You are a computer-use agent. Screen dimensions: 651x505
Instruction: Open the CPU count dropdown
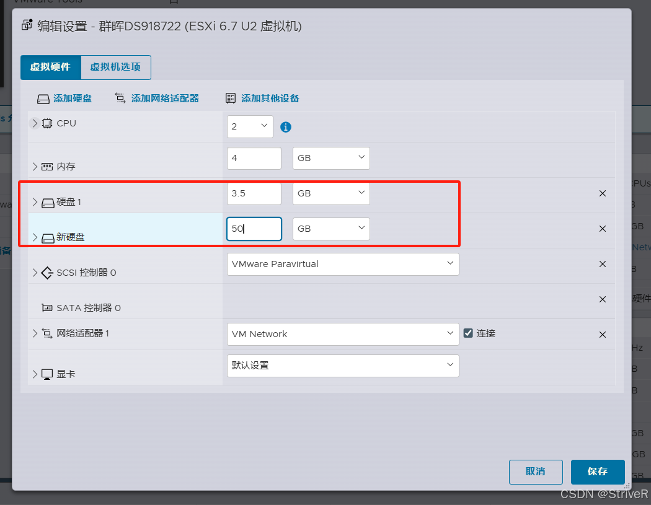coord(250,126)
